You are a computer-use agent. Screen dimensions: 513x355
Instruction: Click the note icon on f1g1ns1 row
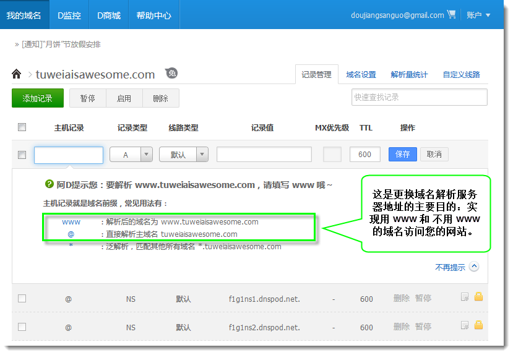pyautogui.click(x=465, y=297)
